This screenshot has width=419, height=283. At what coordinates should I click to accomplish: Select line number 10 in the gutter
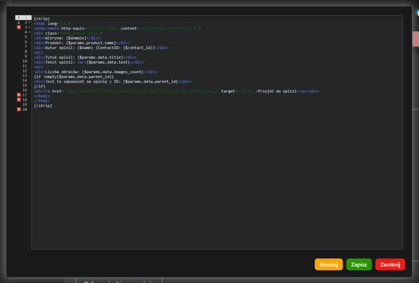(25, 61)
